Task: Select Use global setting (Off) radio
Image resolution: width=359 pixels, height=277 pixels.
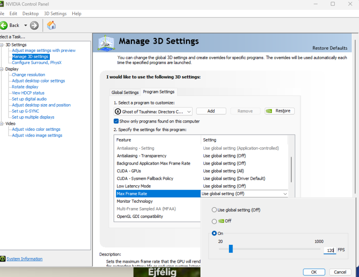Action: 214,209
